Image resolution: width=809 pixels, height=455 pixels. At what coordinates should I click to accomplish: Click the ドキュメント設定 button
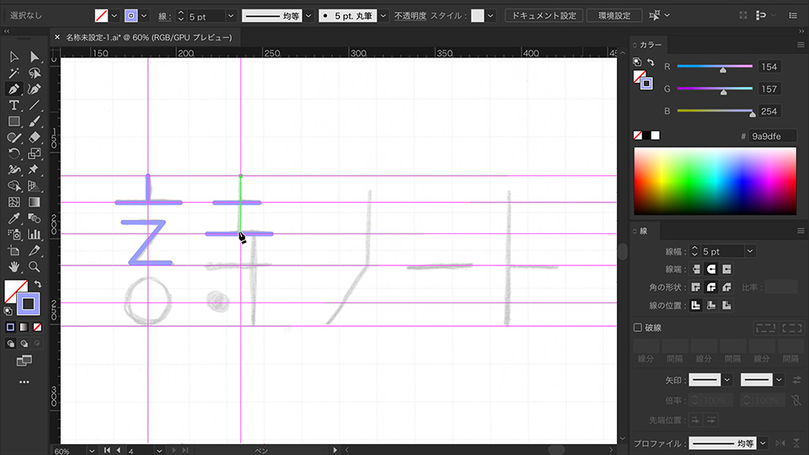pos(544,16)
